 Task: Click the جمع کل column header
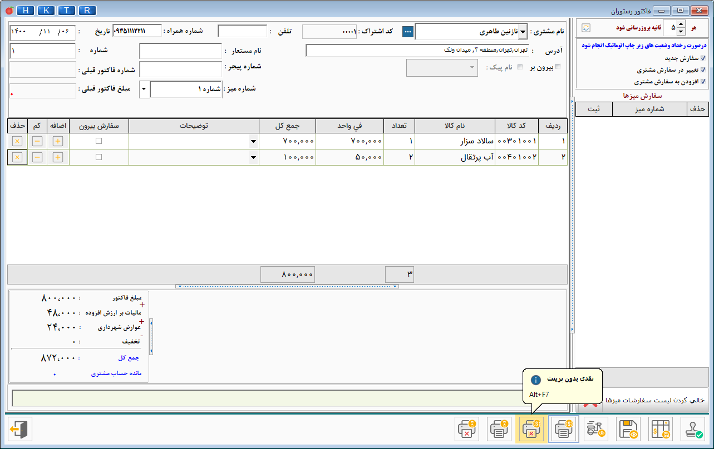(x=288, y=126)
